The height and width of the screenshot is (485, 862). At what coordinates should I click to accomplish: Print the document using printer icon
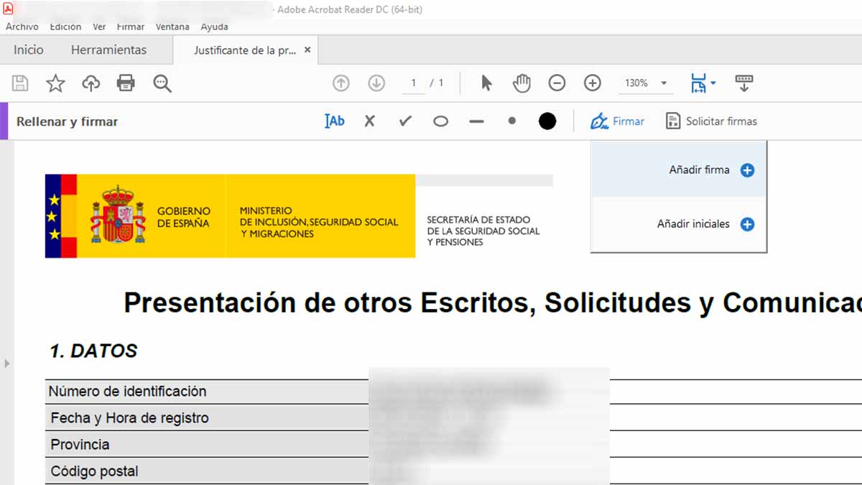126,83
